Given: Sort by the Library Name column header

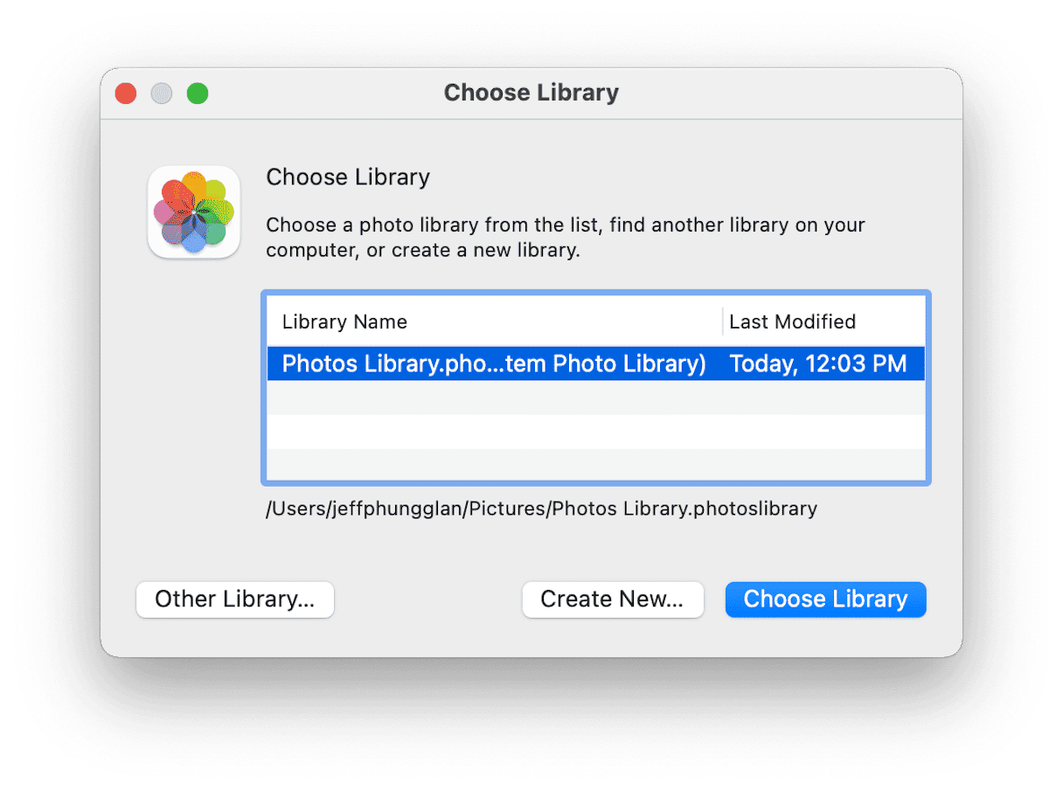Looking at the screenshot, I should point(344,322).
